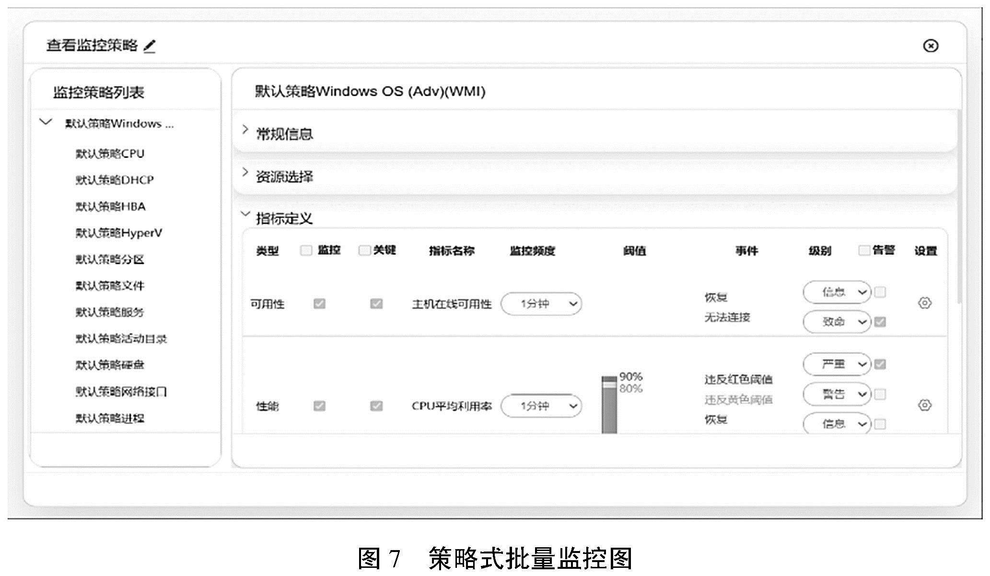Viewport: 990px width, 576px height.
Task: Select 默认策略HBA in the policy list
Action: [x=110, y=207]
